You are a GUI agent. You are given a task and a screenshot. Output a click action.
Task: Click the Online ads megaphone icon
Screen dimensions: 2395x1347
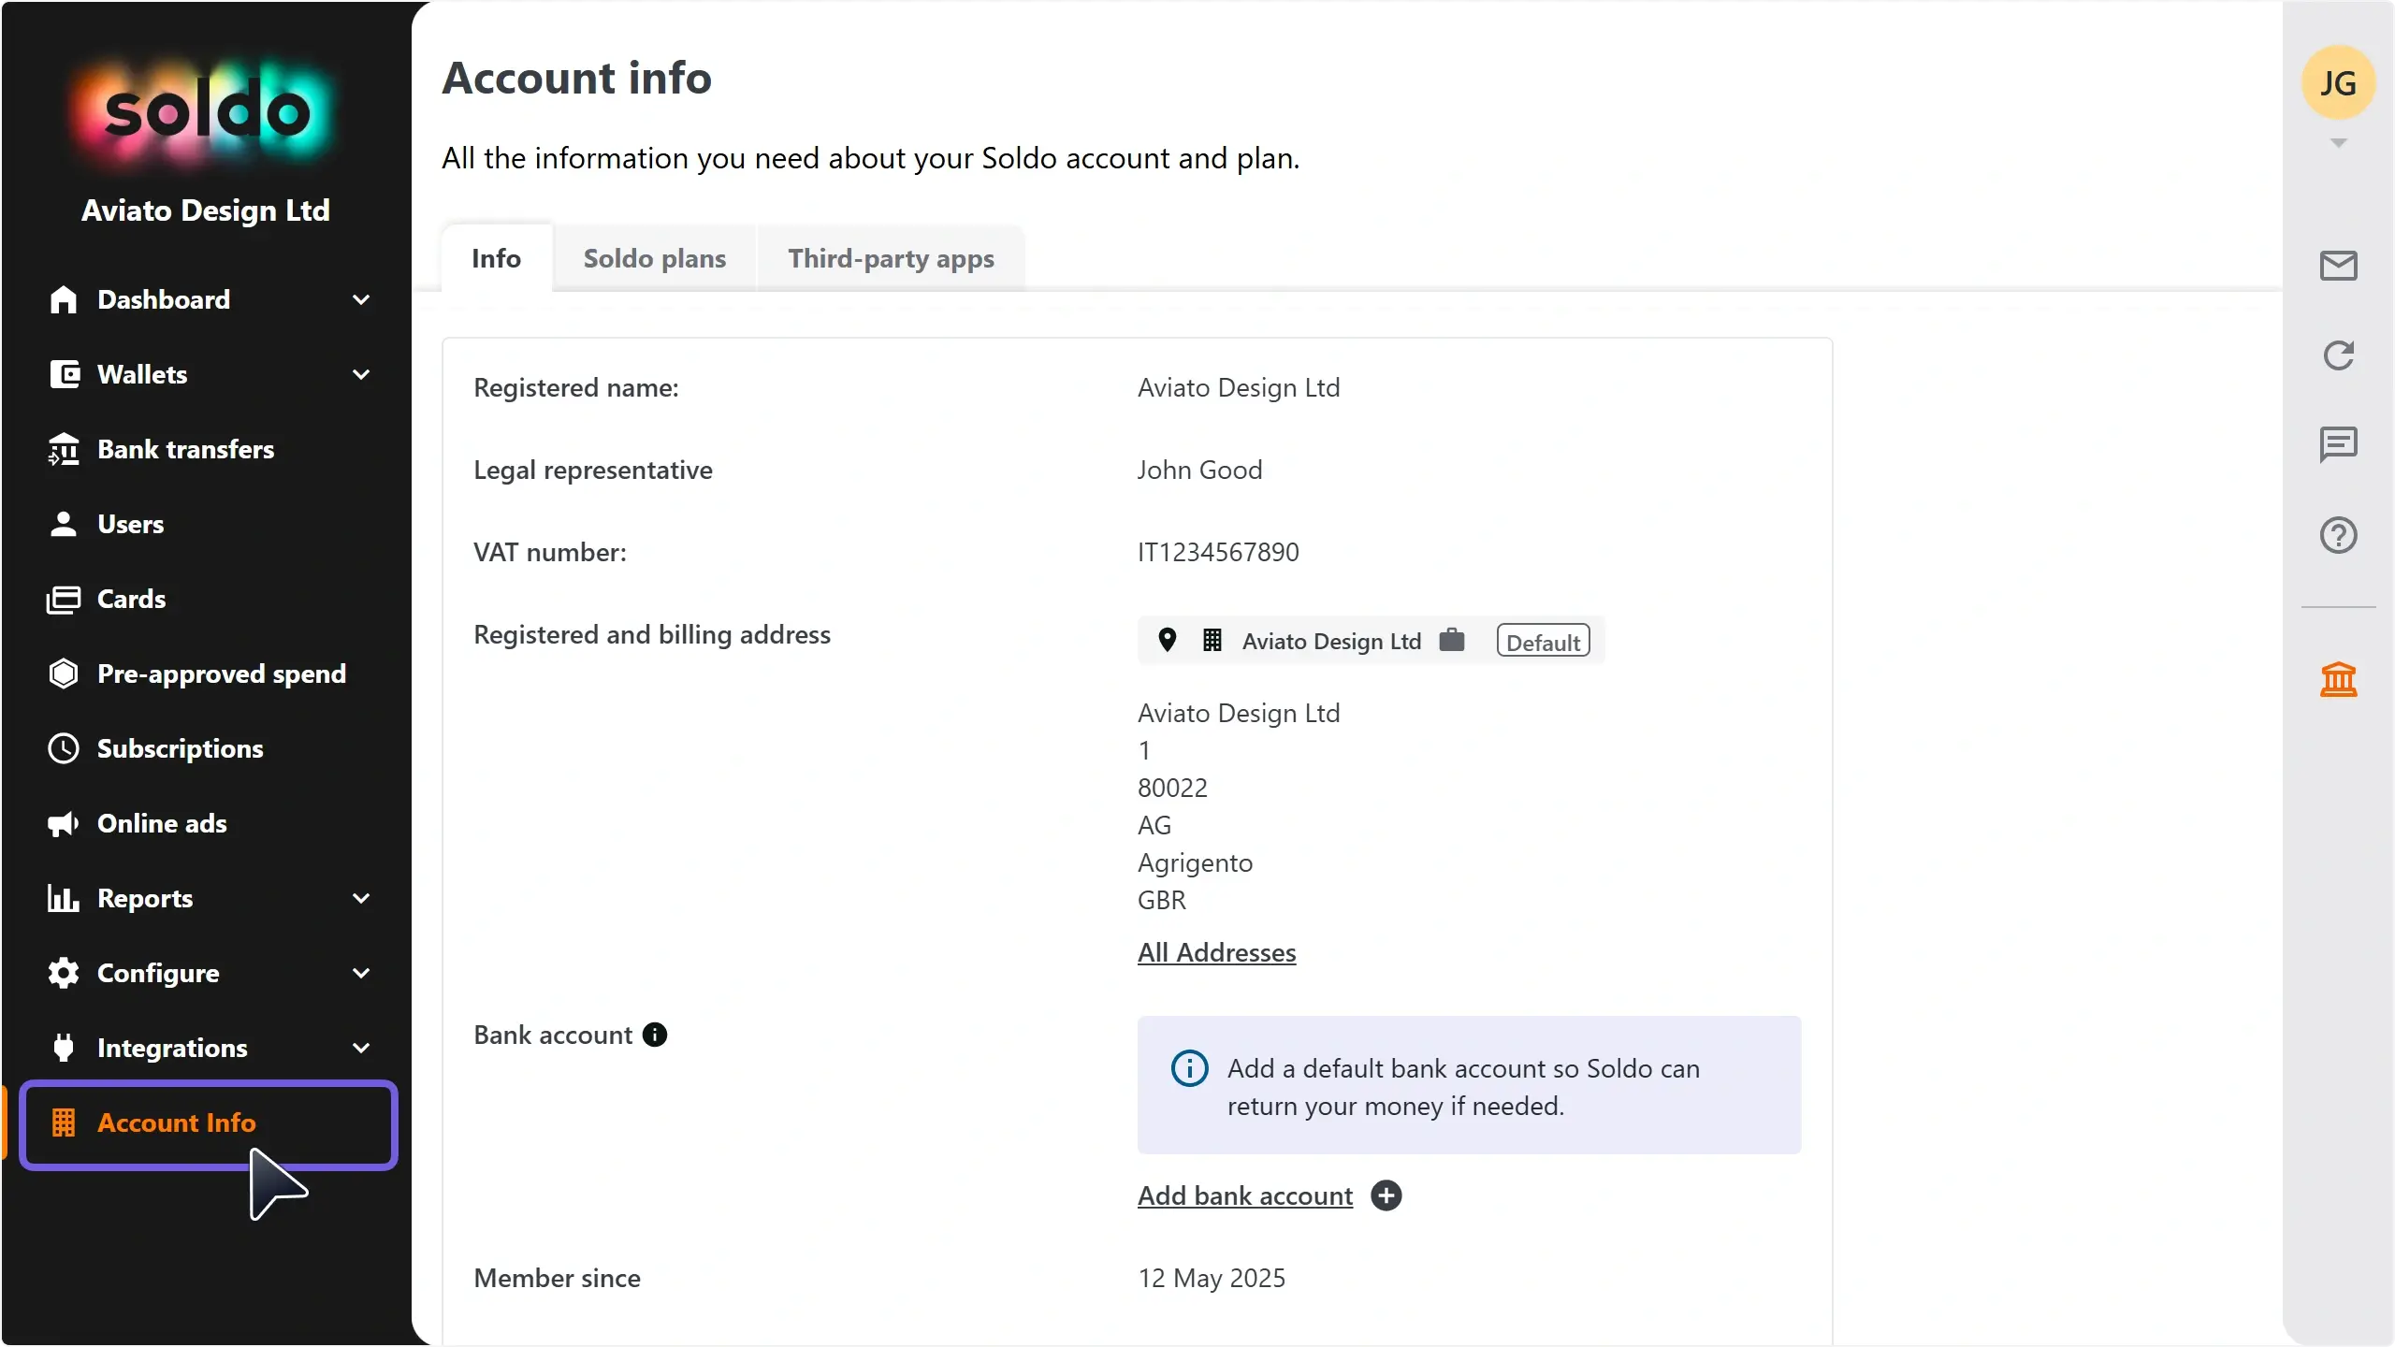coord(63,823)
